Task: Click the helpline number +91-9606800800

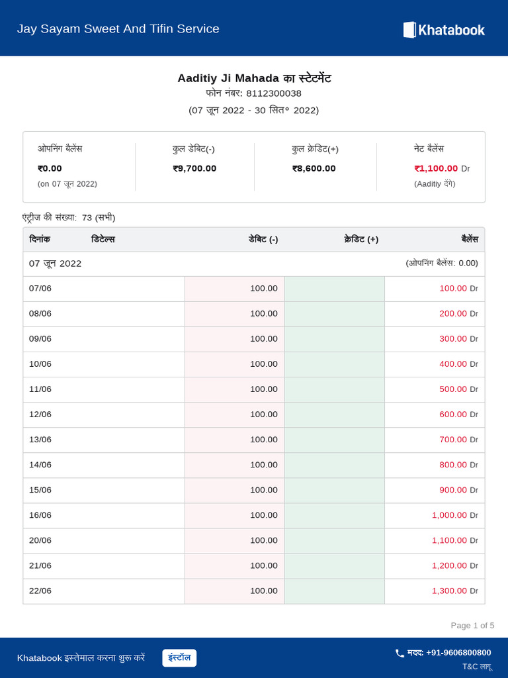Action: coord(458,653)
